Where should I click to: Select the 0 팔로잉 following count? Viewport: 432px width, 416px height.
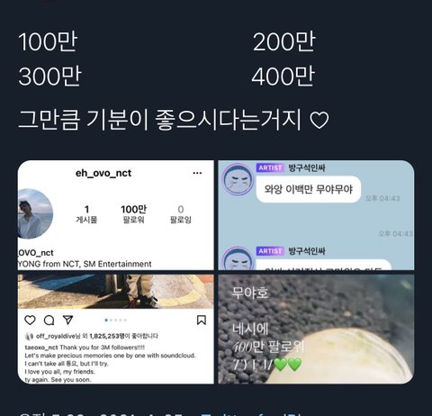(181, 214)
